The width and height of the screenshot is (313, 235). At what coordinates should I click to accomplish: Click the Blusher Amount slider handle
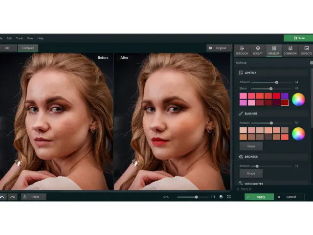(x=271, y=123)
